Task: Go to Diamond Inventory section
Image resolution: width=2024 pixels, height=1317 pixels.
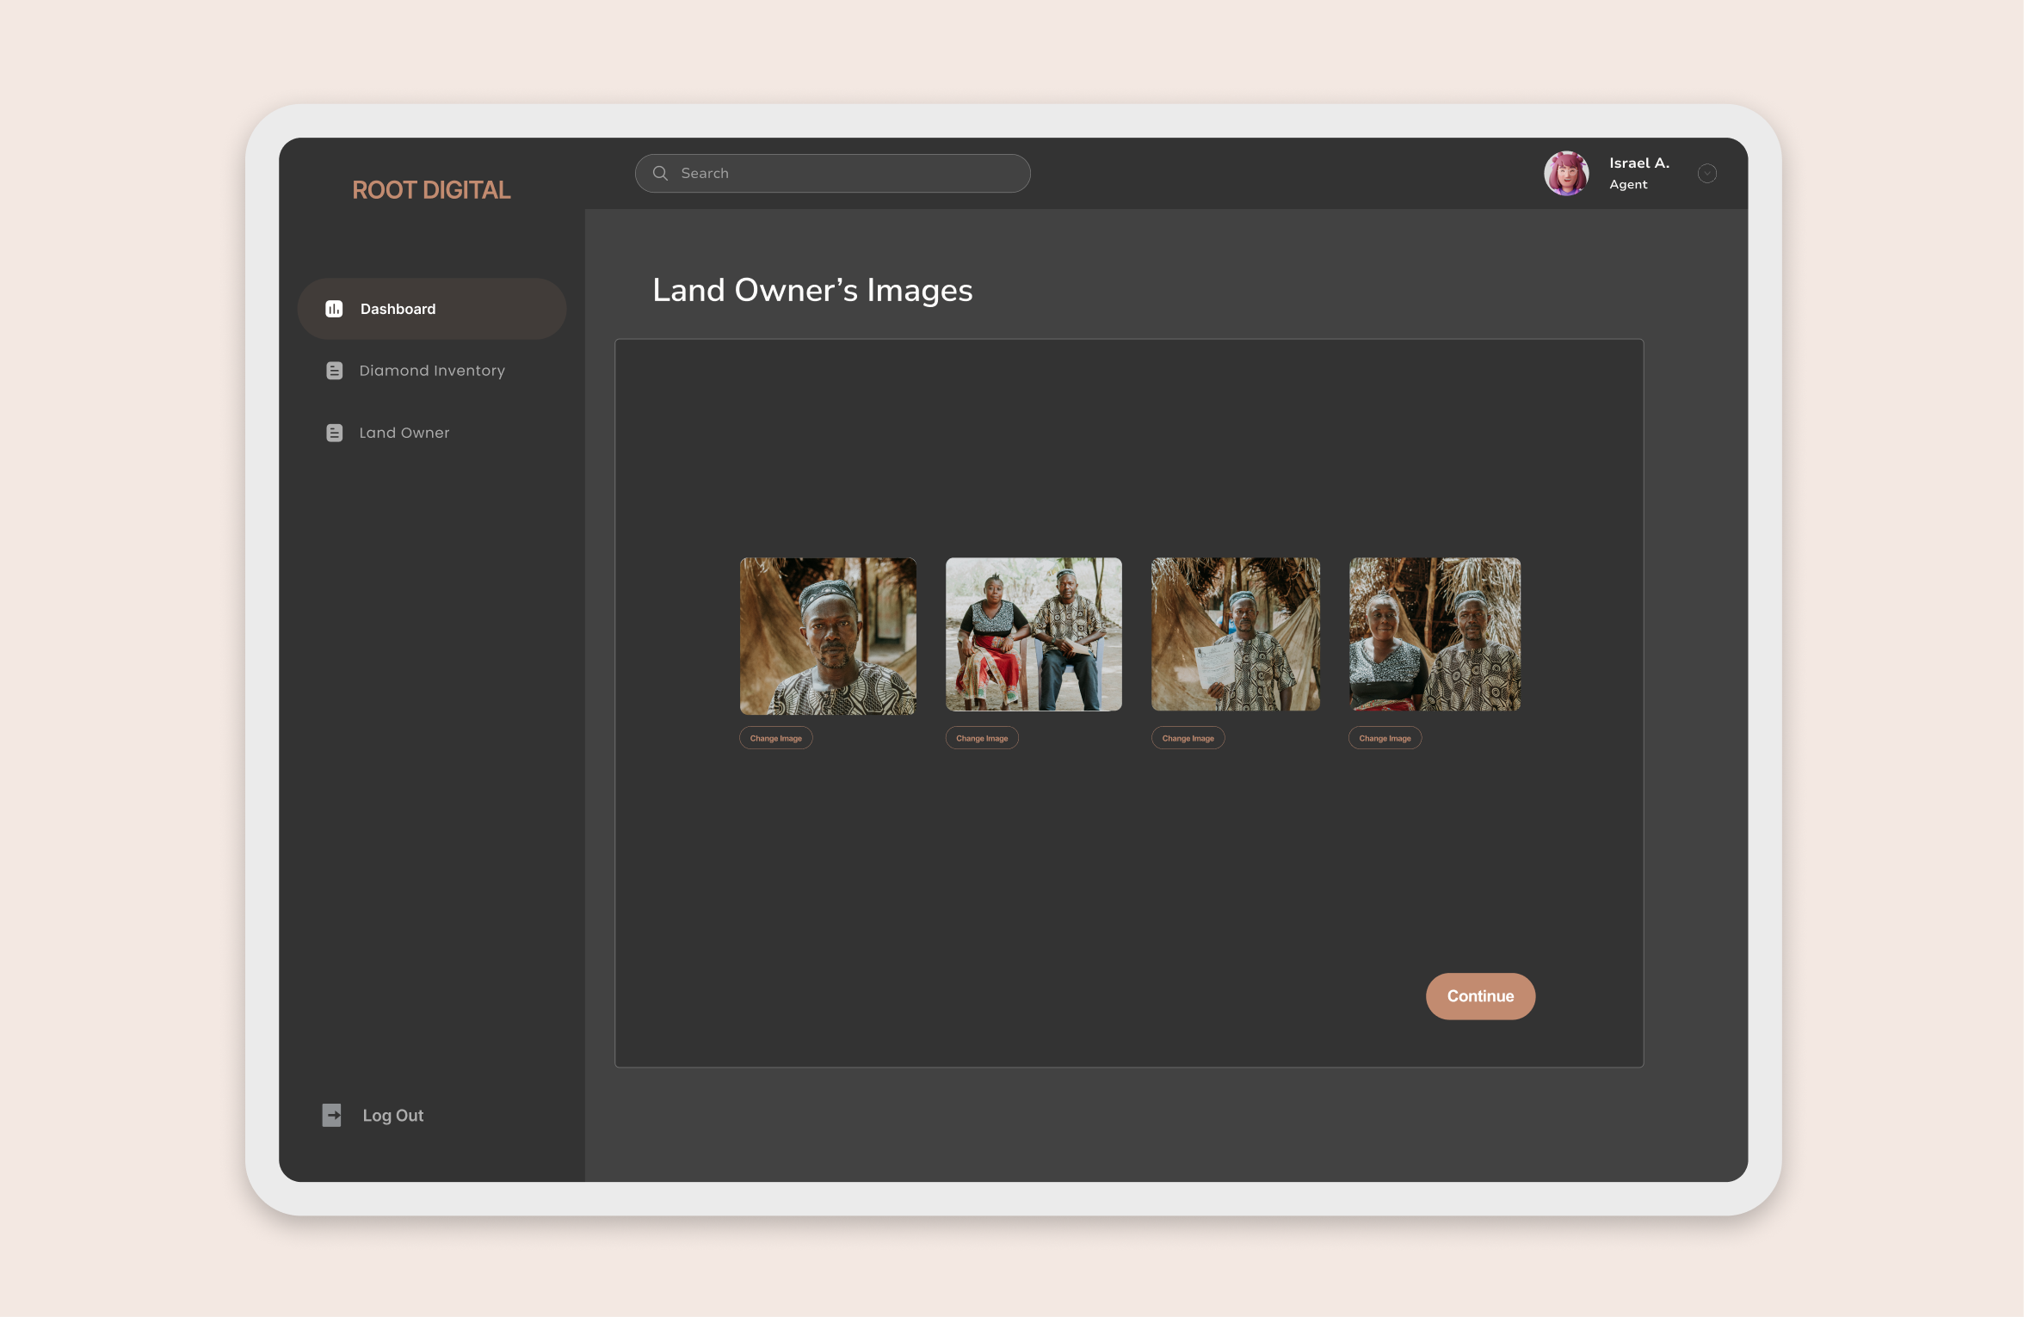Action: [x=432, y=371]
